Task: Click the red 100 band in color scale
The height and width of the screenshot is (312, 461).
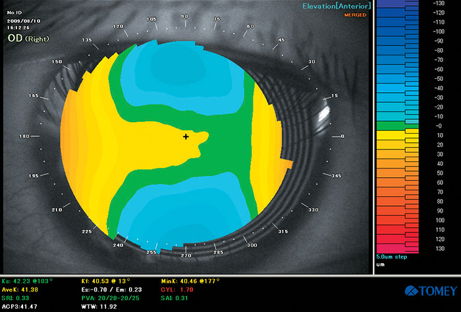Action: coord(398,221)
